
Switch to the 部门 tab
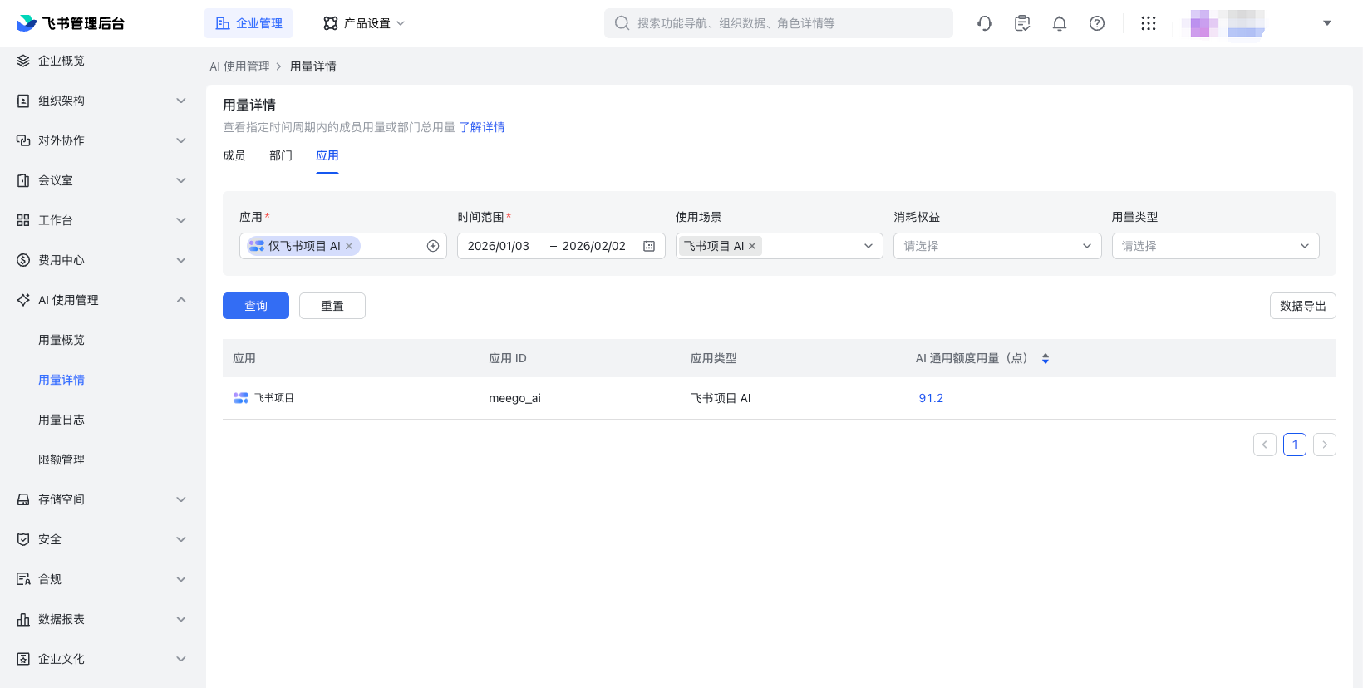click(281, 155)
